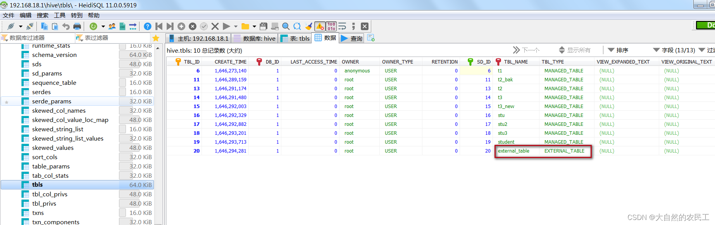Open the user manager icon
715x225 pixels.
pyautogui.click(x=112, y=26)
